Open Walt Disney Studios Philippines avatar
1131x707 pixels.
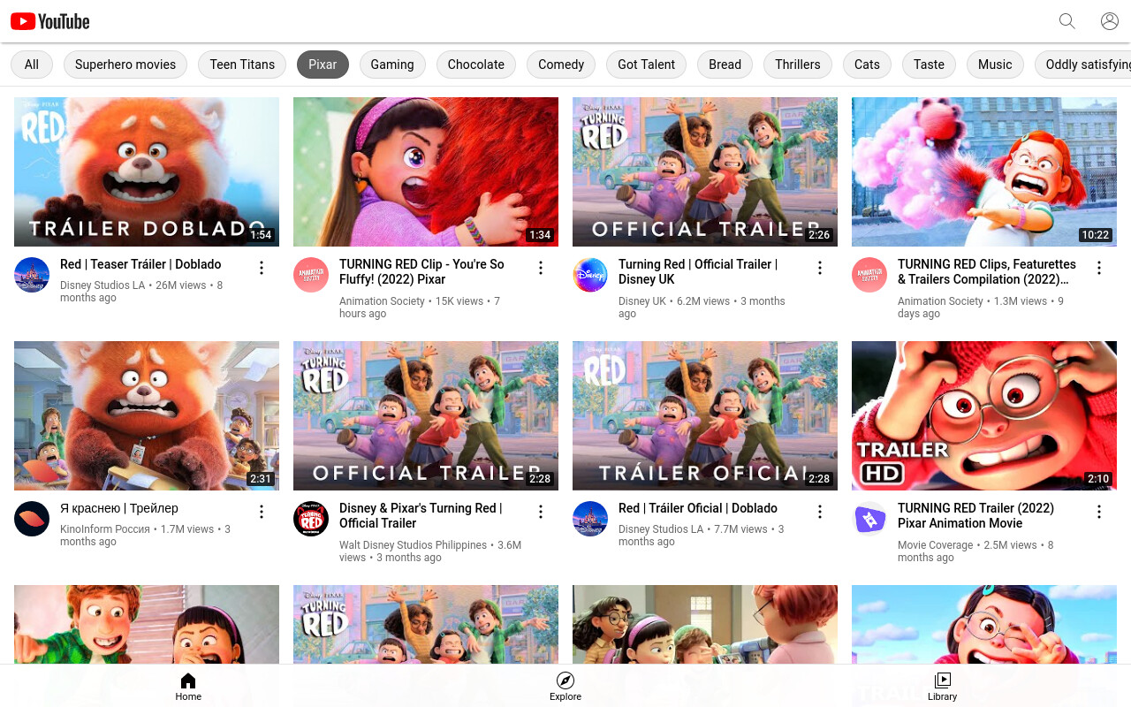(x=311, y=519)
